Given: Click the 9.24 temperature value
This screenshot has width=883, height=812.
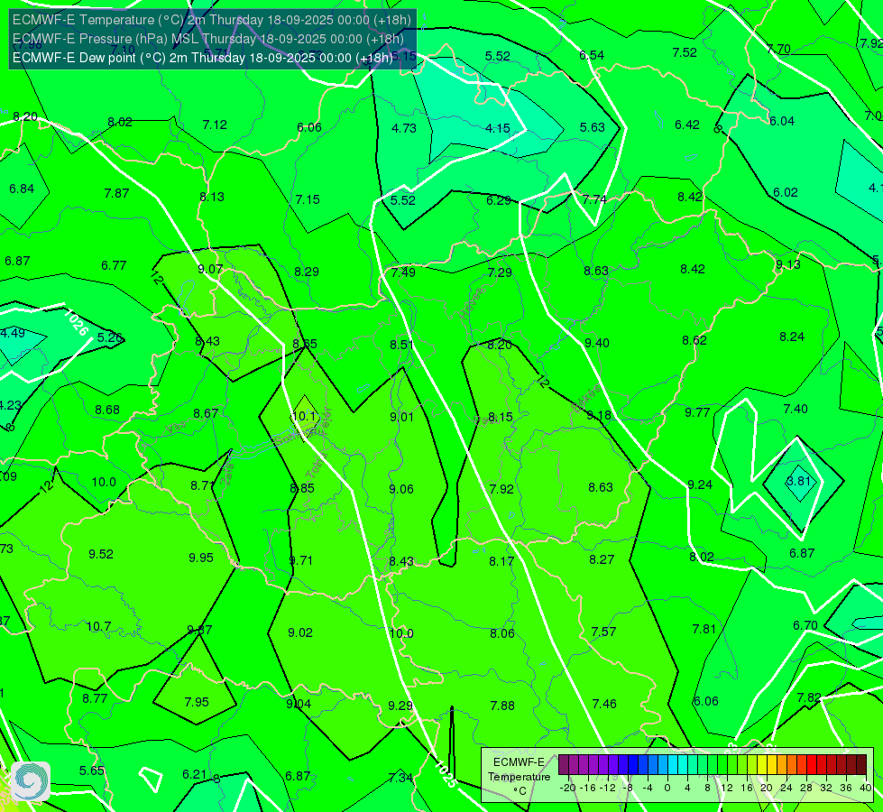Looking at the screenshot, I should tap(700, 484).
